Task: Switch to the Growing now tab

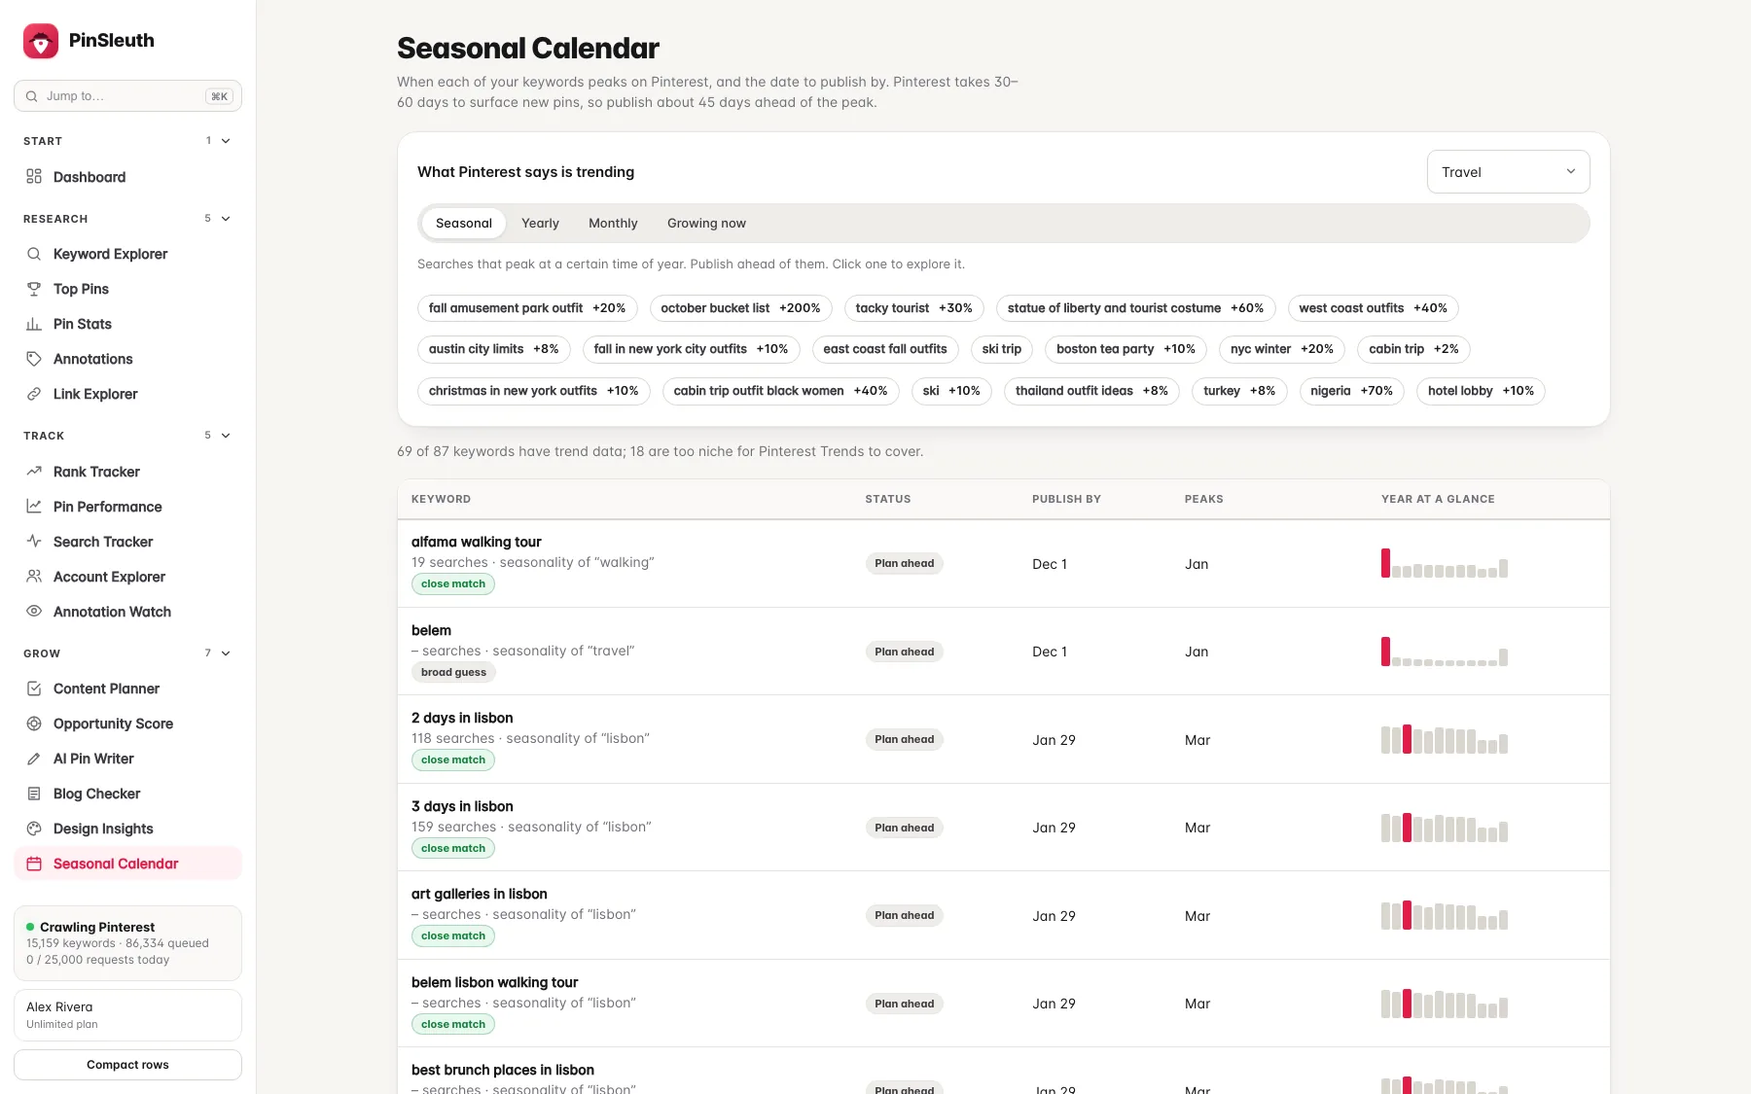Action: tap(706, 223)
